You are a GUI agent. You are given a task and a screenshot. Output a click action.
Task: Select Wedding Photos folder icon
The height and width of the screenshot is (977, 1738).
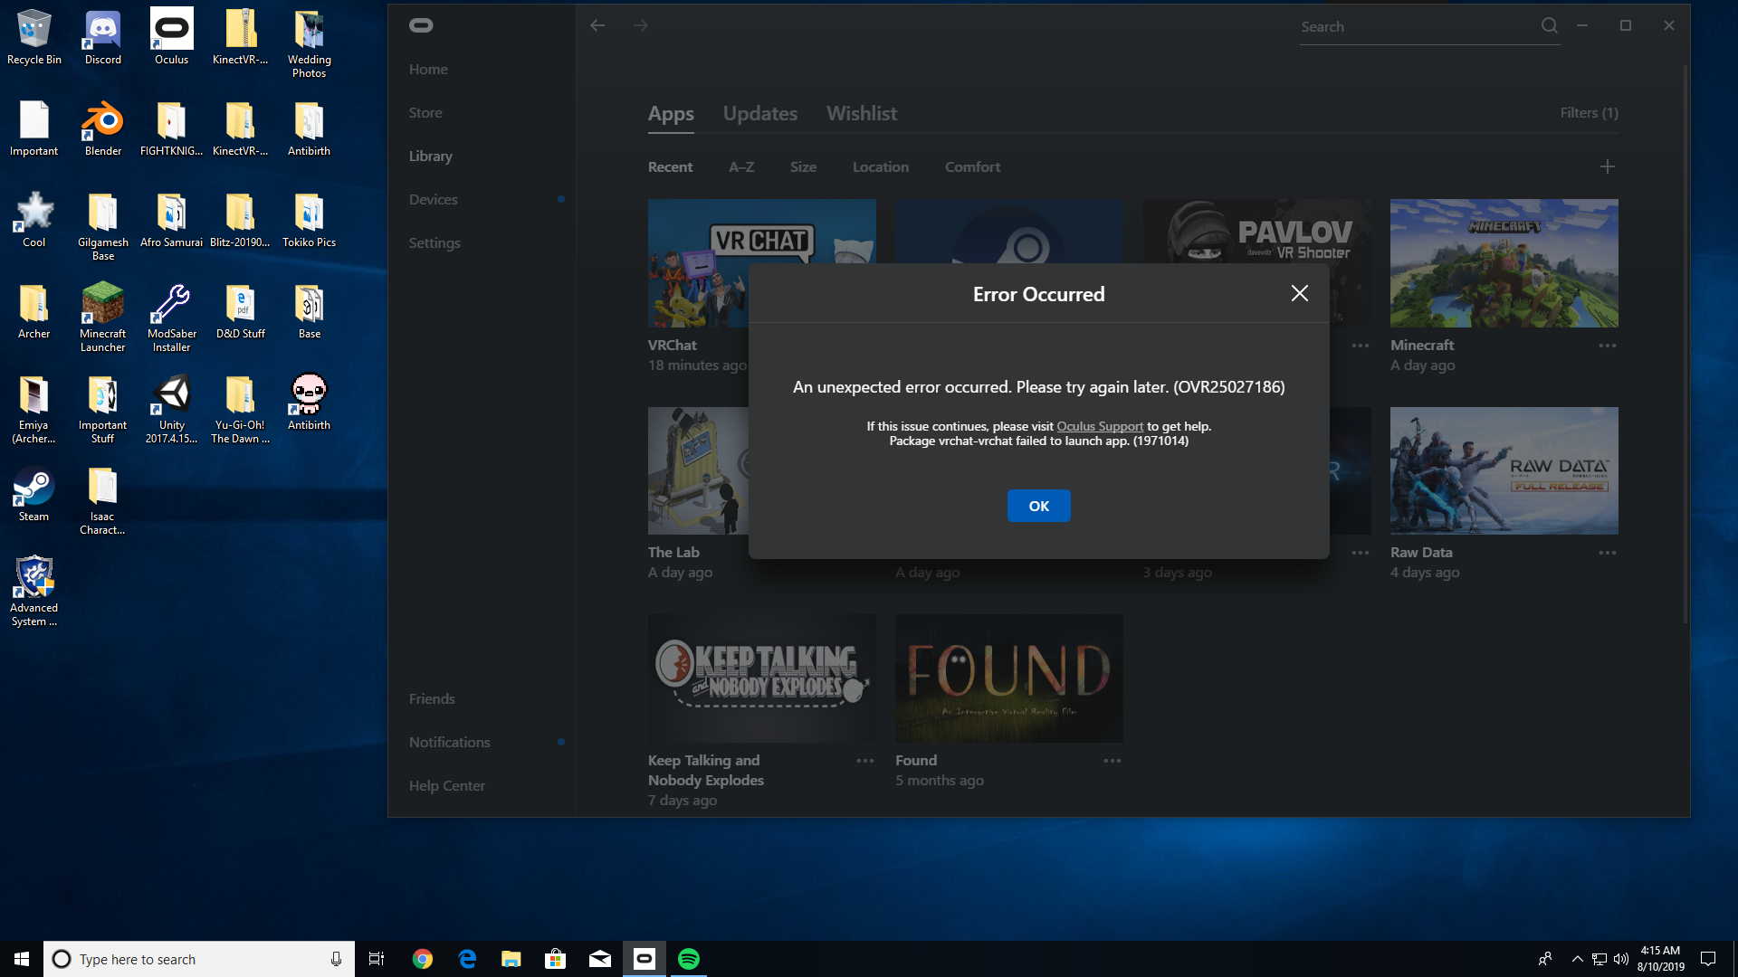(309, 43)
